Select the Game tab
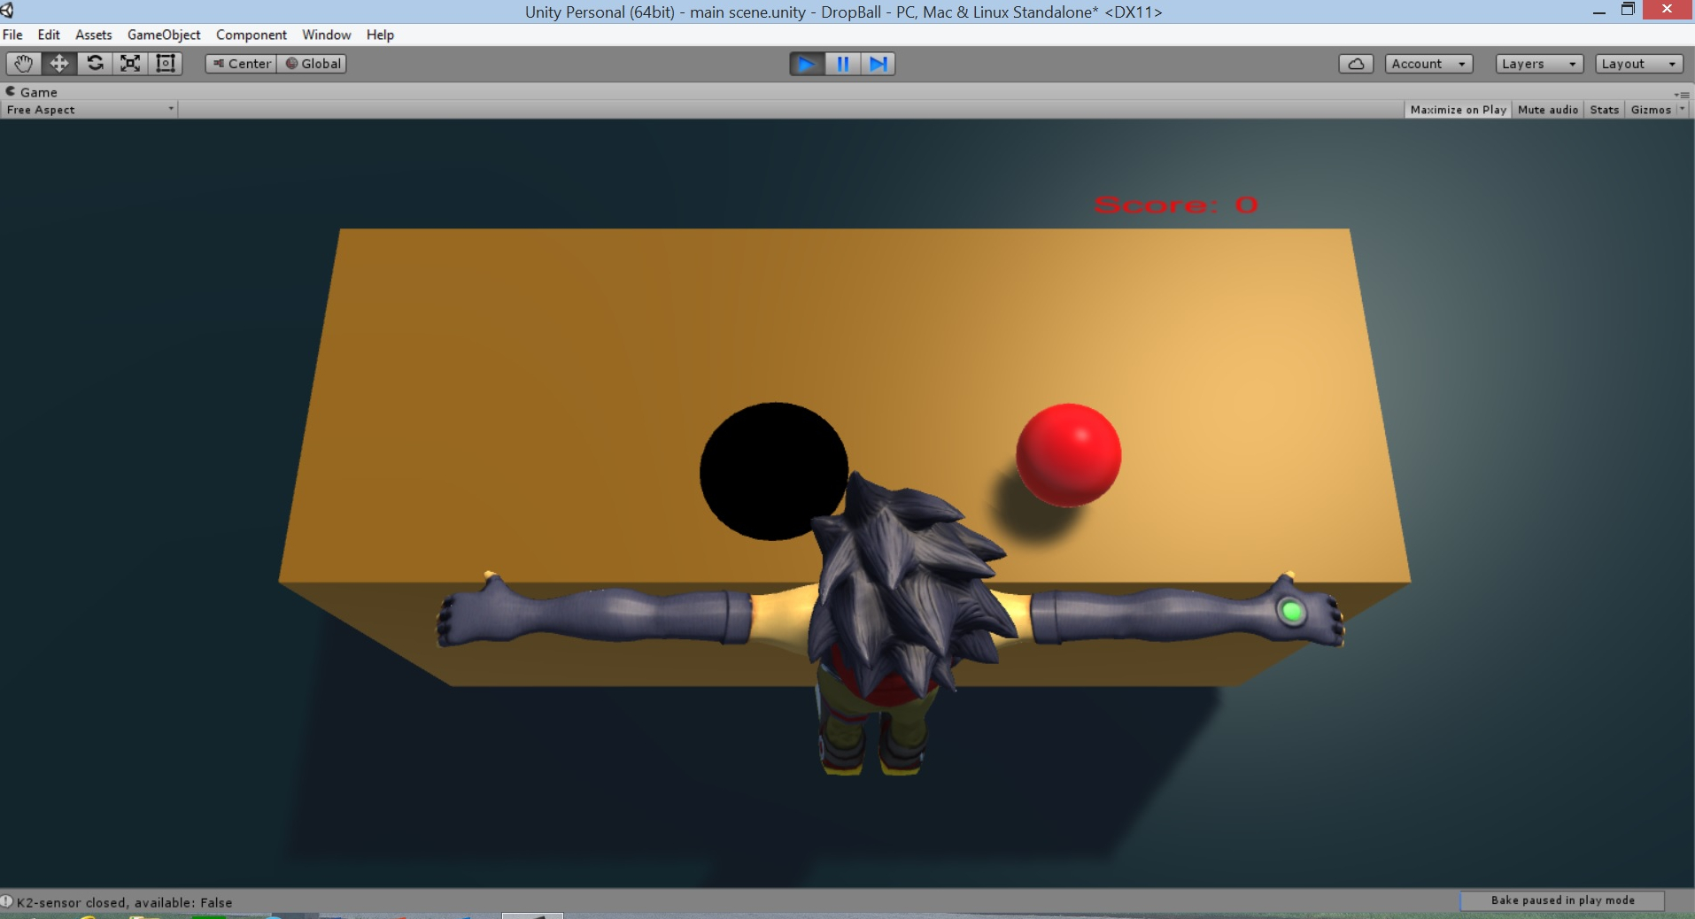 coord(32,92)
